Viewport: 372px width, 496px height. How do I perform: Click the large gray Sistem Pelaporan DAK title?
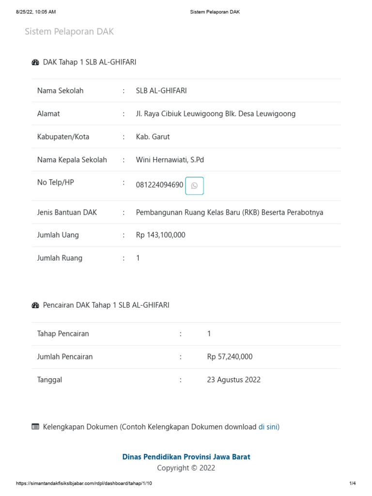pyautogui.click(x=69, y=31)
